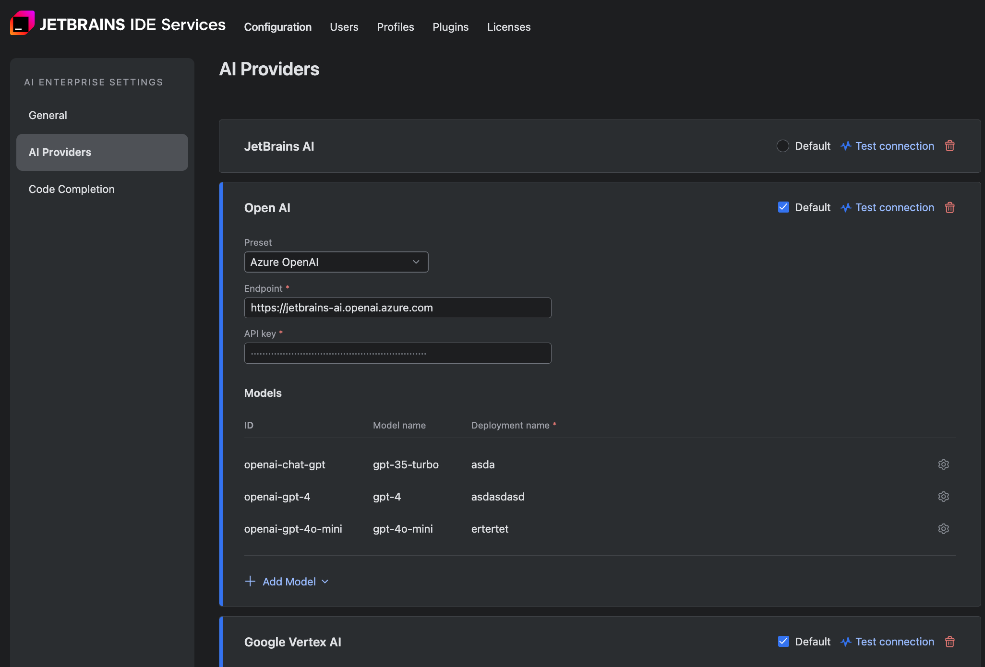Select Code Completion in the sidebar
985x667 pixels.
[x=72, y=189]
